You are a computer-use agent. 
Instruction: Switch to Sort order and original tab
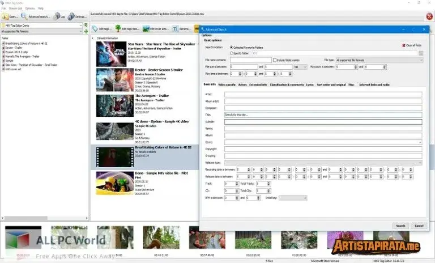point(331,84)
